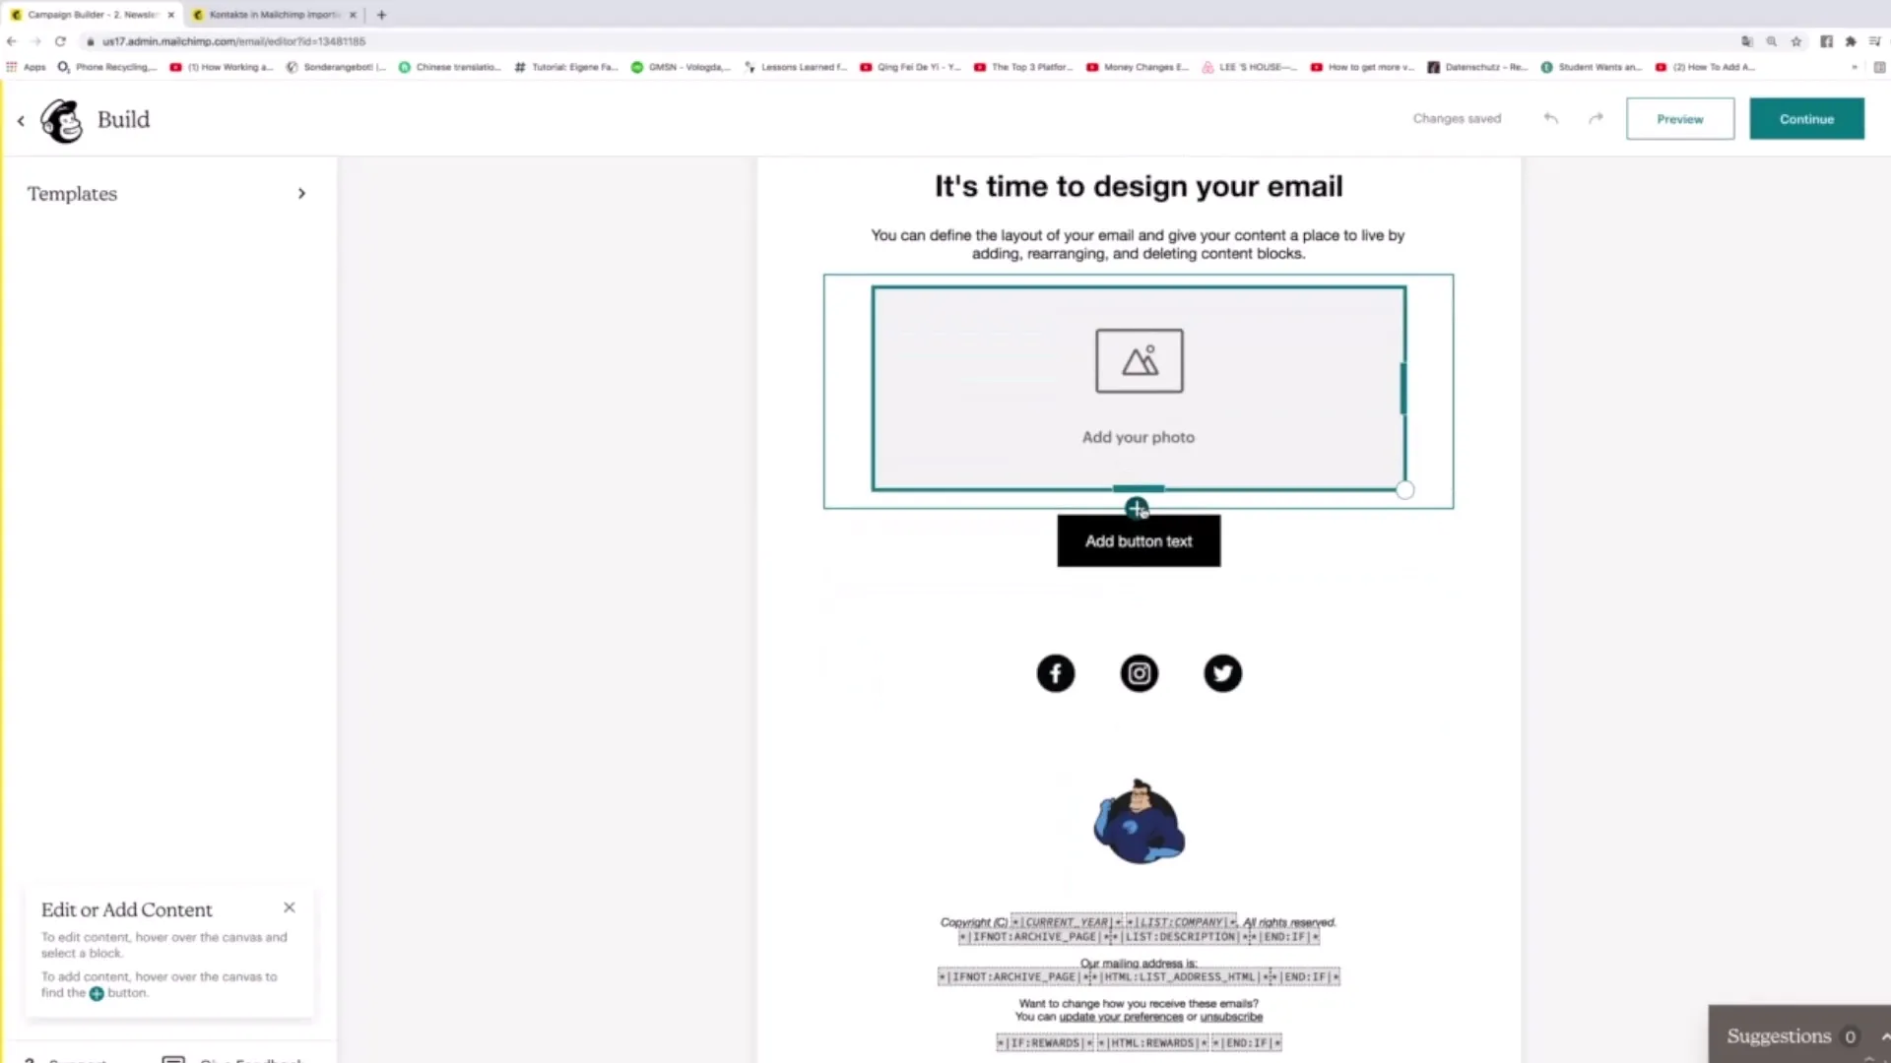This screenshot has width=1891, height=1063.
Task: Click the Twitter social icon
Action: 1221,672
